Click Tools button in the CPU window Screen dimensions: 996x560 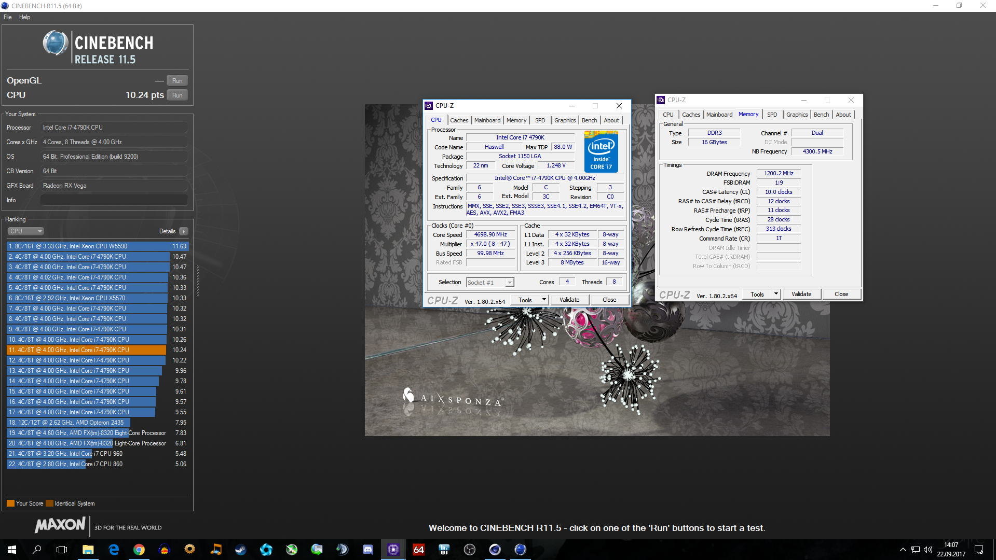(x=525, y=300)
